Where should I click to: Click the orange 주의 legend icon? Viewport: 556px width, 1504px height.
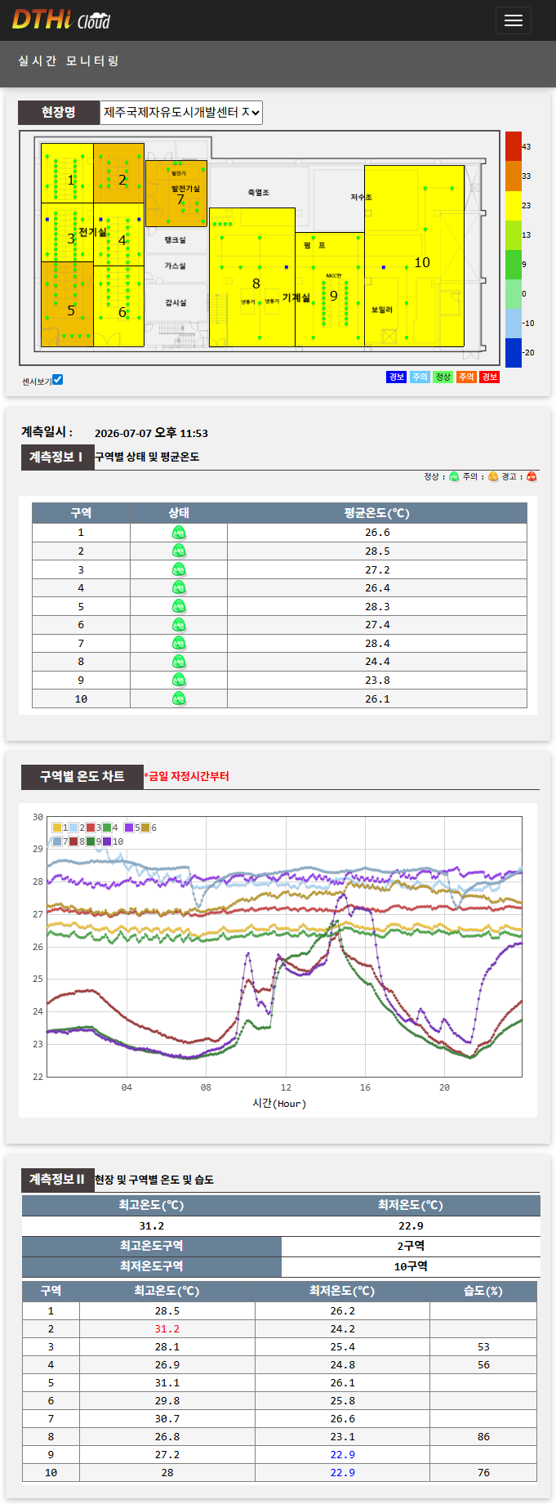click(493, 476)
